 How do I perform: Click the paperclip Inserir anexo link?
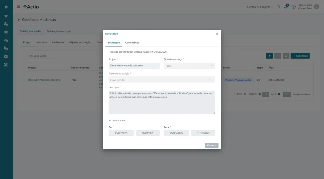click(x=117, y=120)
